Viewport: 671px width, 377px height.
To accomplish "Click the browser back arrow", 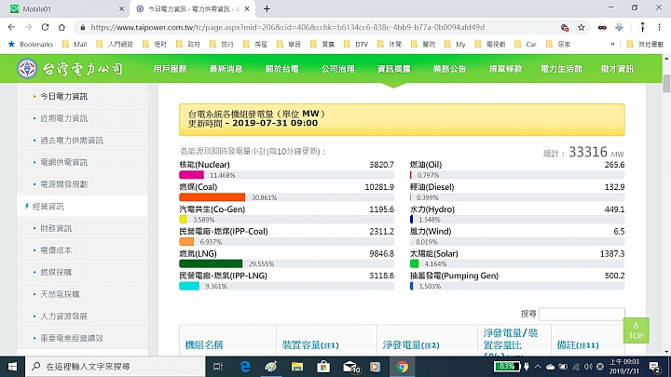I will coord(11,27).
